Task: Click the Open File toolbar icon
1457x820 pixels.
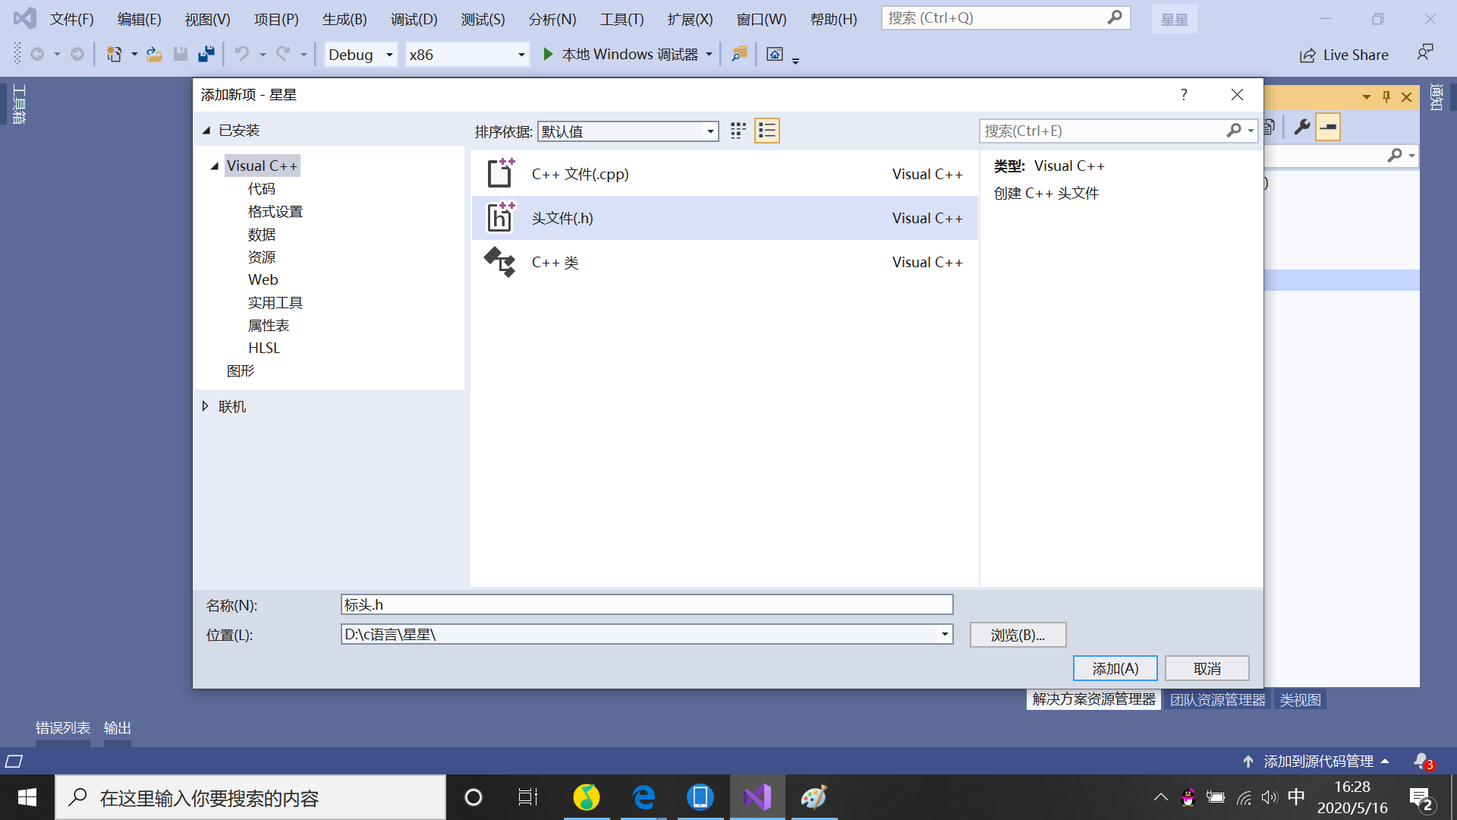Action: [154, 54]
